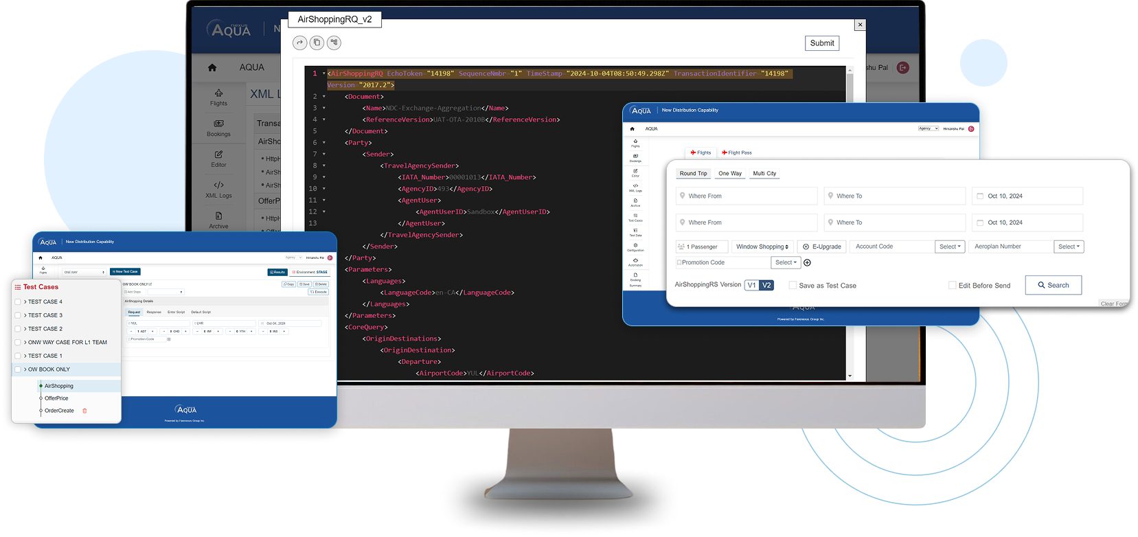Tick the ONW WAY CASE FOR L1 TEAM checkbox

pyautogui.click(x=18, y=342)
